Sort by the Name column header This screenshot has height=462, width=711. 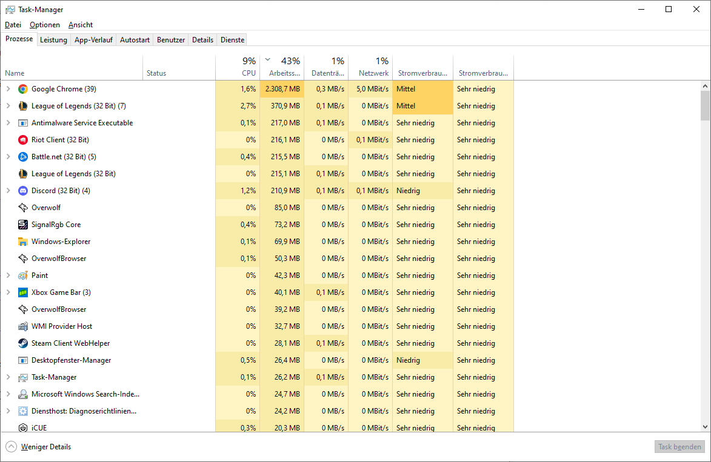click(72, 67)
